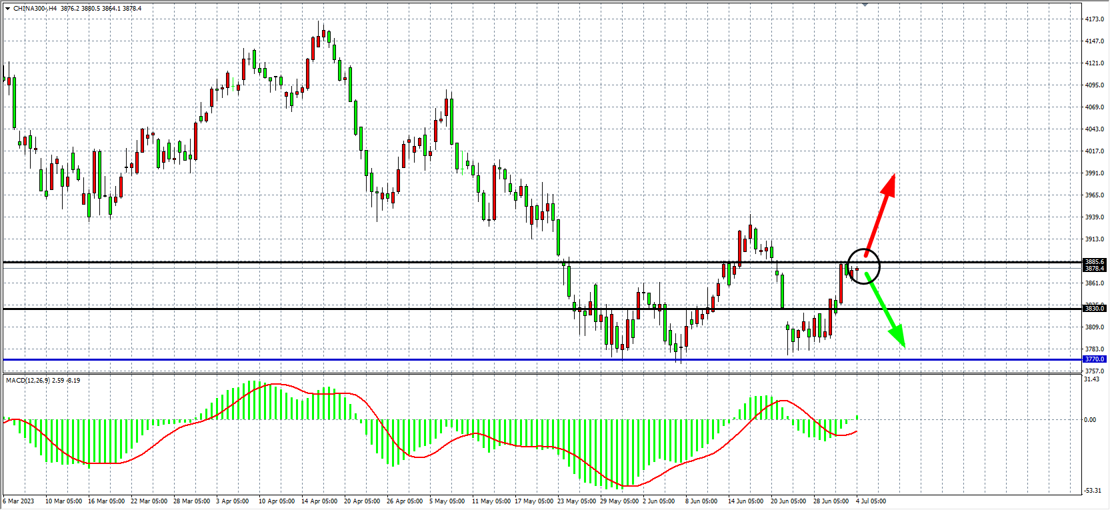Image resolution: width=1110 pixels, height=510 pixels.
Task: Click the 0.00 MACD scale level
Action: coord(1090,420)
